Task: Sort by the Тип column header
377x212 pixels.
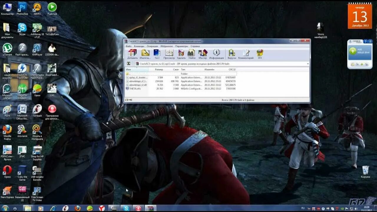Action: point(191,69)
